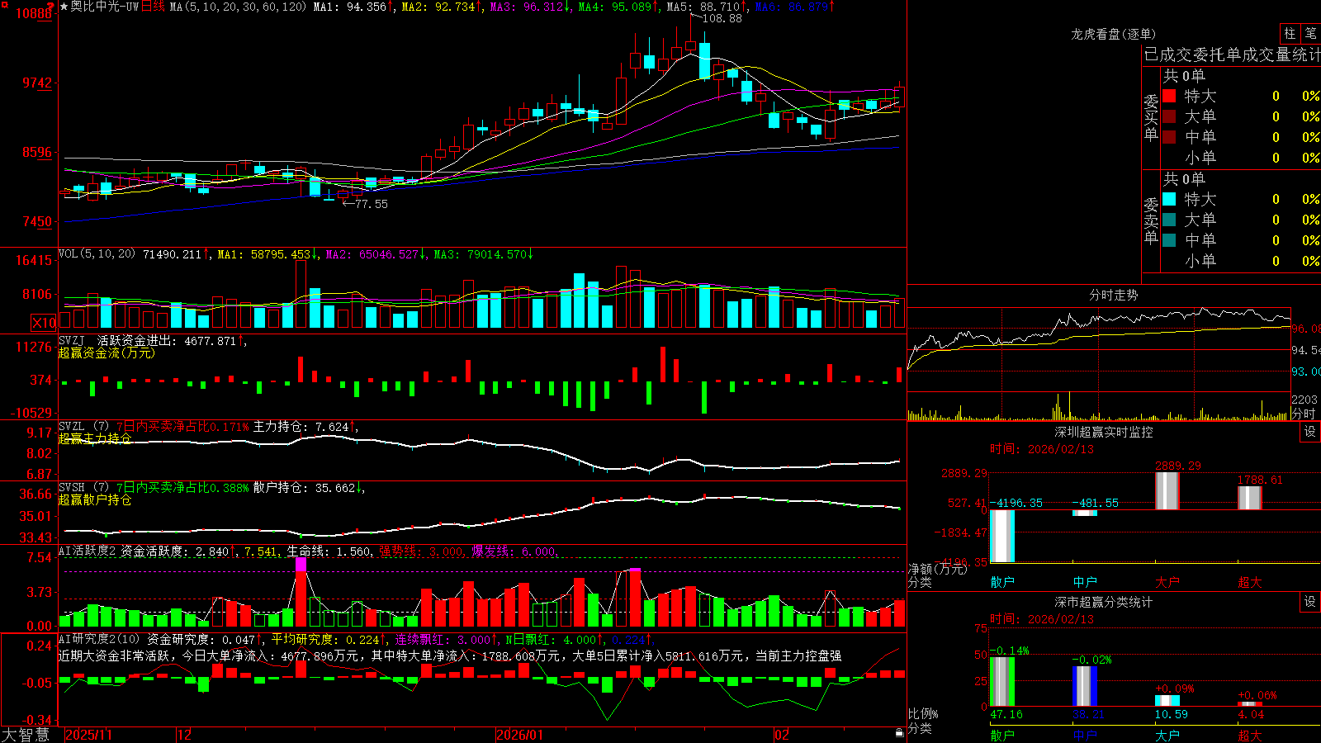Screen dimensions: 1321x743
Task: Click the 2026/01 date on time axis
Action: [x=520, y=735]
